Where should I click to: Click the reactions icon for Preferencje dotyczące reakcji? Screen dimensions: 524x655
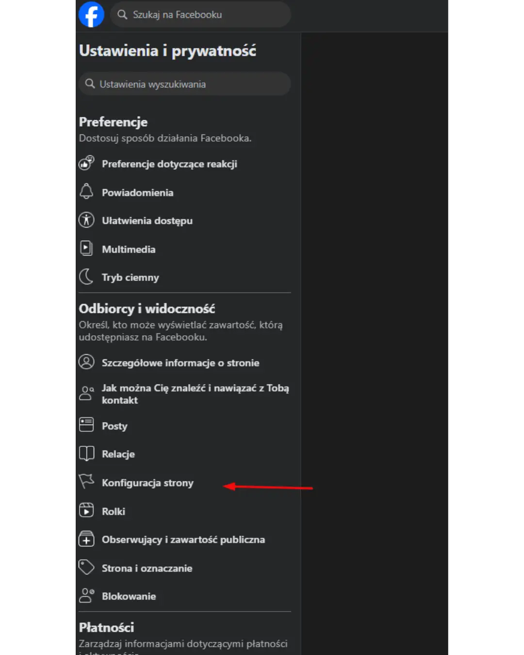coord(86,163)
